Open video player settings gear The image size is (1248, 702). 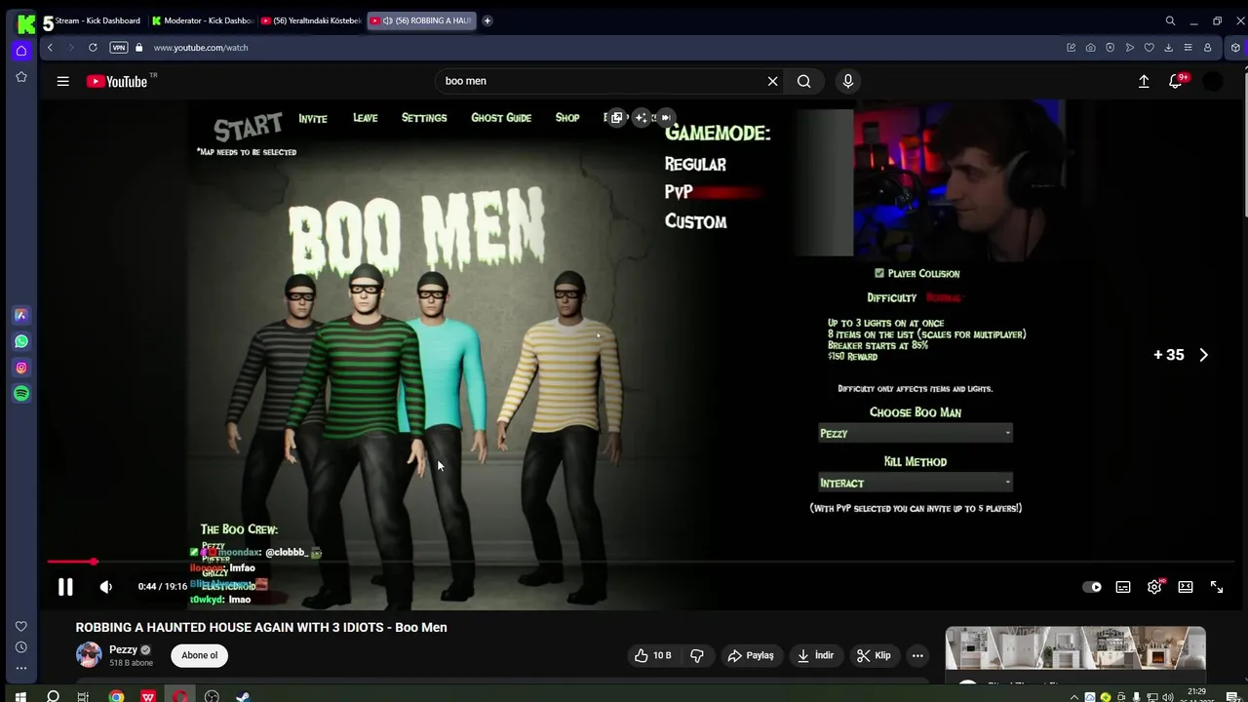(1154, 587)
